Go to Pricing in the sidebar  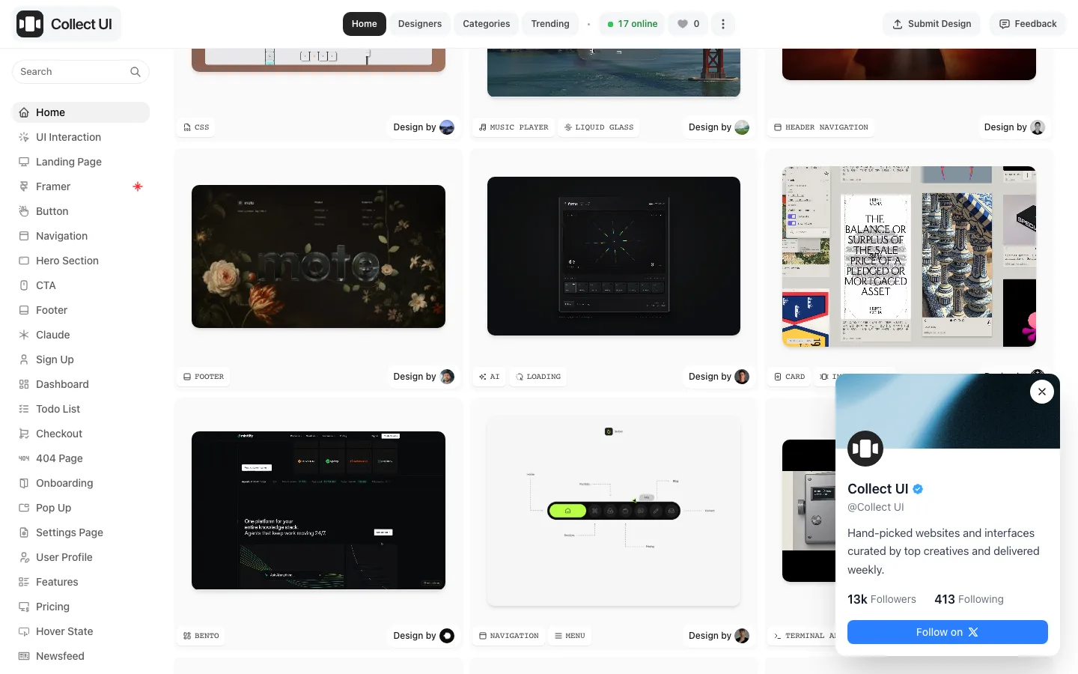click(81, 607)
